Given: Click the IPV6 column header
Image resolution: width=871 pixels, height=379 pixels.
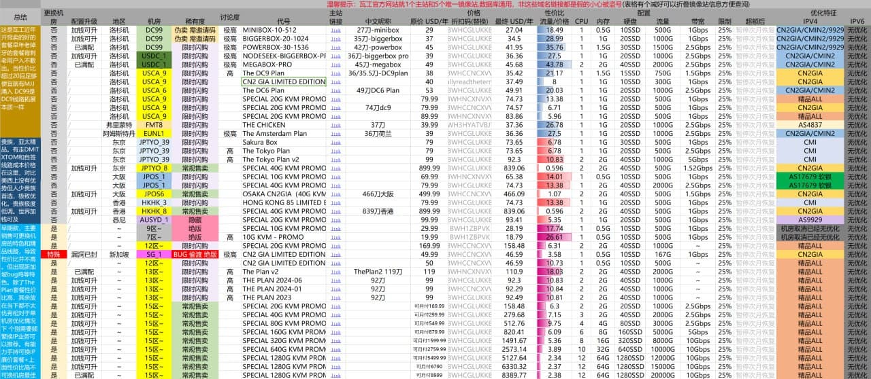Looking at the screenshot, I should [857, 22].
